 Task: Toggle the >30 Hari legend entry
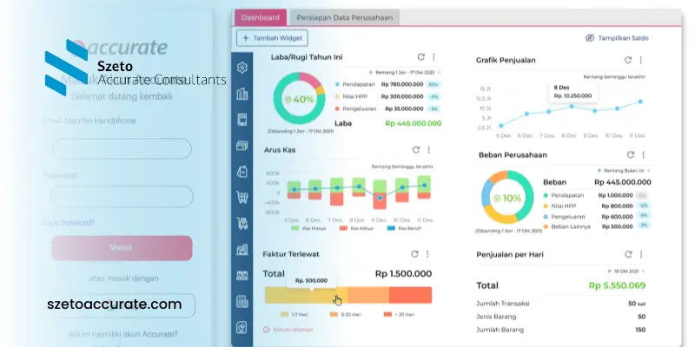400,315
